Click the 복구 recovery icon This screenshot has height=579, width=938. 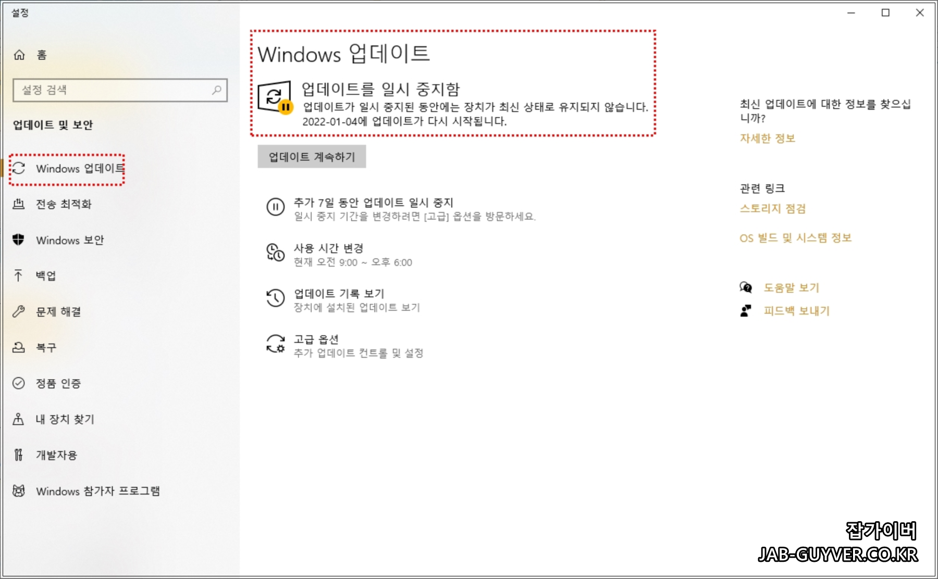pyautogui.click(x=19, y=347)
